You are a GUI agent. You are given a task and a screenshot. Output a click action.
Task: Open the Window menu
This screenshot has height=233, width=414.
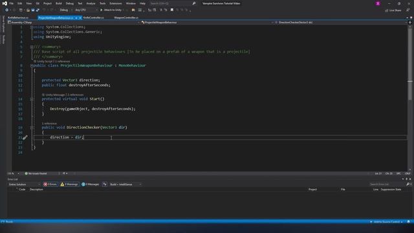131,3
